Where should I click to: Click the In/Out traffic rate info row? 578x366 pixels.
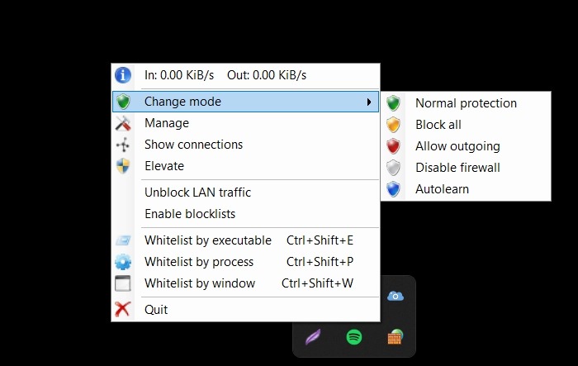coord(225,75)
